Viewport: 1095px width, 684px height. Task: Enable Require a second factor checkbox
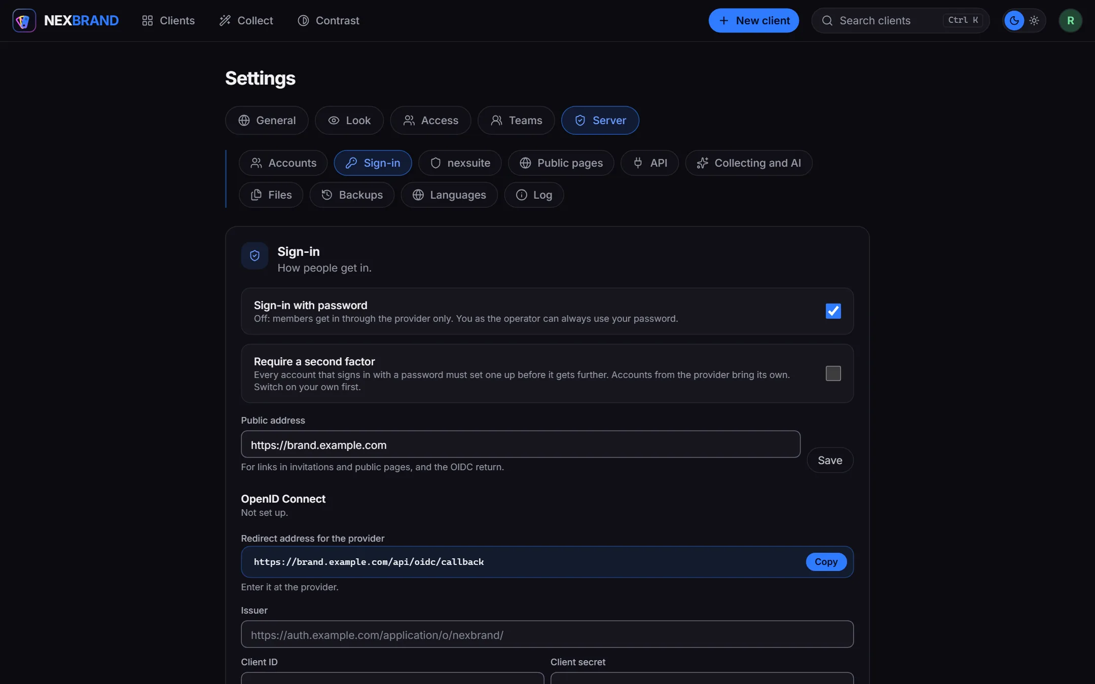[x=833, y=373]
